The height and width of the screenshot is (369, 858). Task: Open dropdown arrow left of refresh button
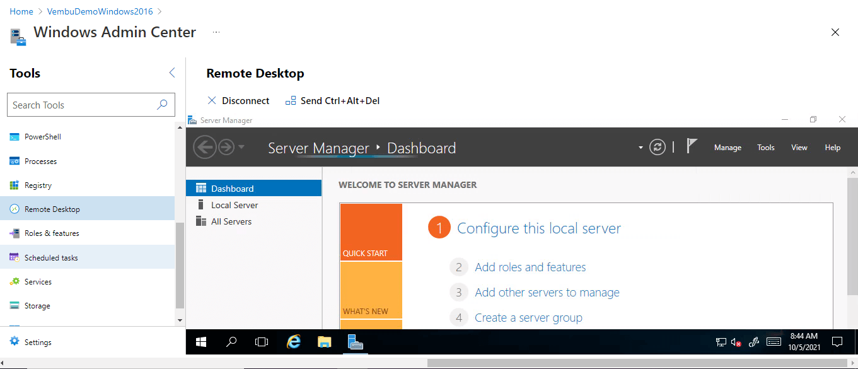click(641, 148)
